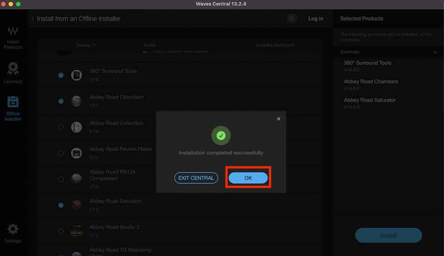Click the Abbey Road Saturator product icon
Viewport: 444px width, 256px height.
coord(76,205)
